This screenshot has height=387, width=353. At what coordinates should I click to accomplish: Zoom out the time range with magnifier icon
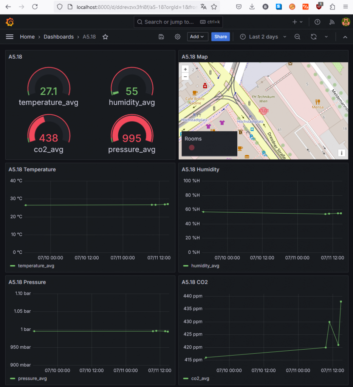coord(297,37)
